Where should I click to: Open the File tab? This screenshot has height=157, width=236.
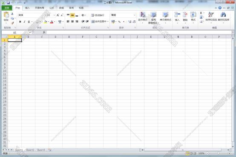click(7, 8)
